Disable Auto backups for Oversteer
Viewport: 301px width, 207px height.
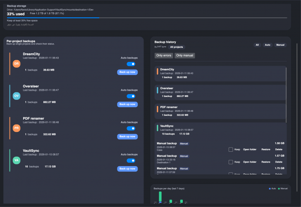tap(131, 96)
